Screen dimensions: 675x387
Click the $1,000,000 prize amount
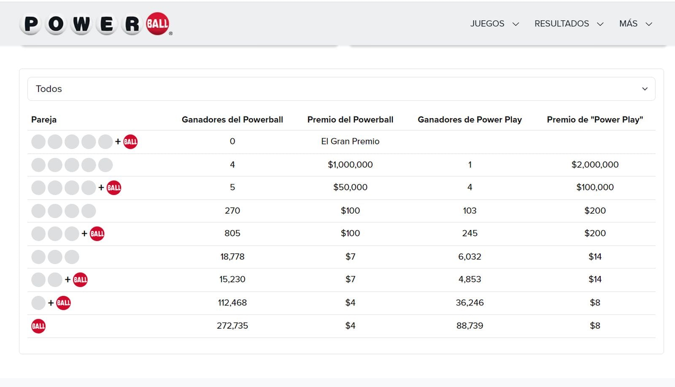point(350,165)
